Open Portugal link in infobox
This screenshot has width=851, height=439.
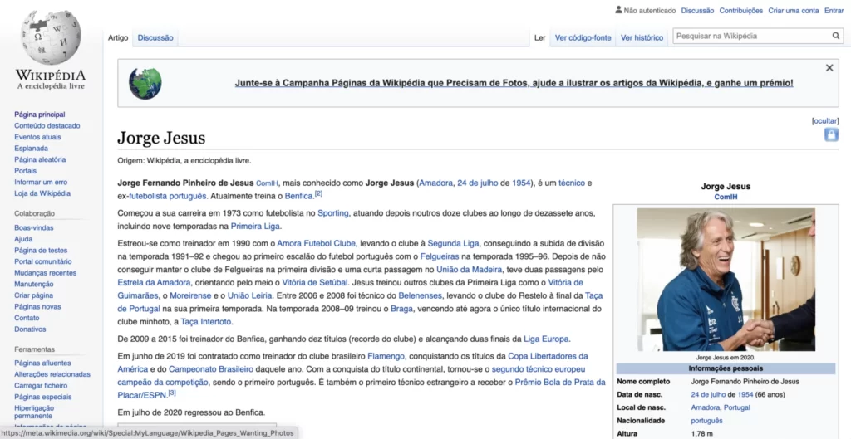tap(739, 407)
